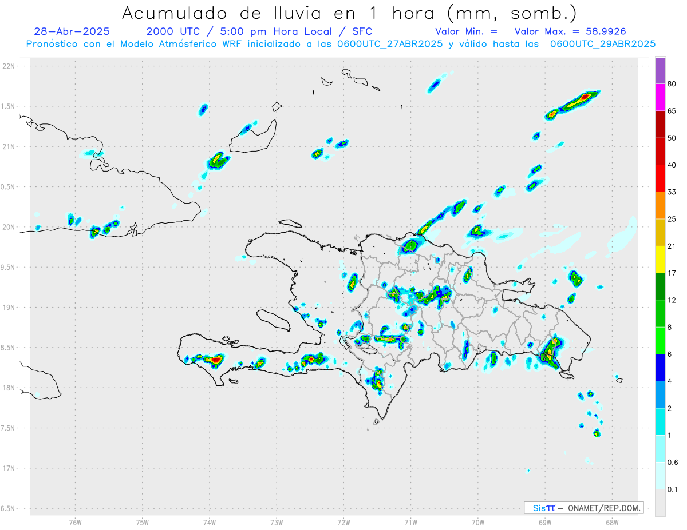Pick the dark green swatch between 12 and 17
Viewport: 687px width, 530px height.
point(660,286)
